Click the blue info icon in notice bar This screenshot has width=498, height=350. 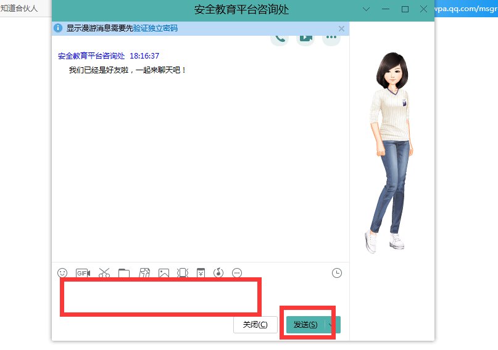[x=58, y=28]
